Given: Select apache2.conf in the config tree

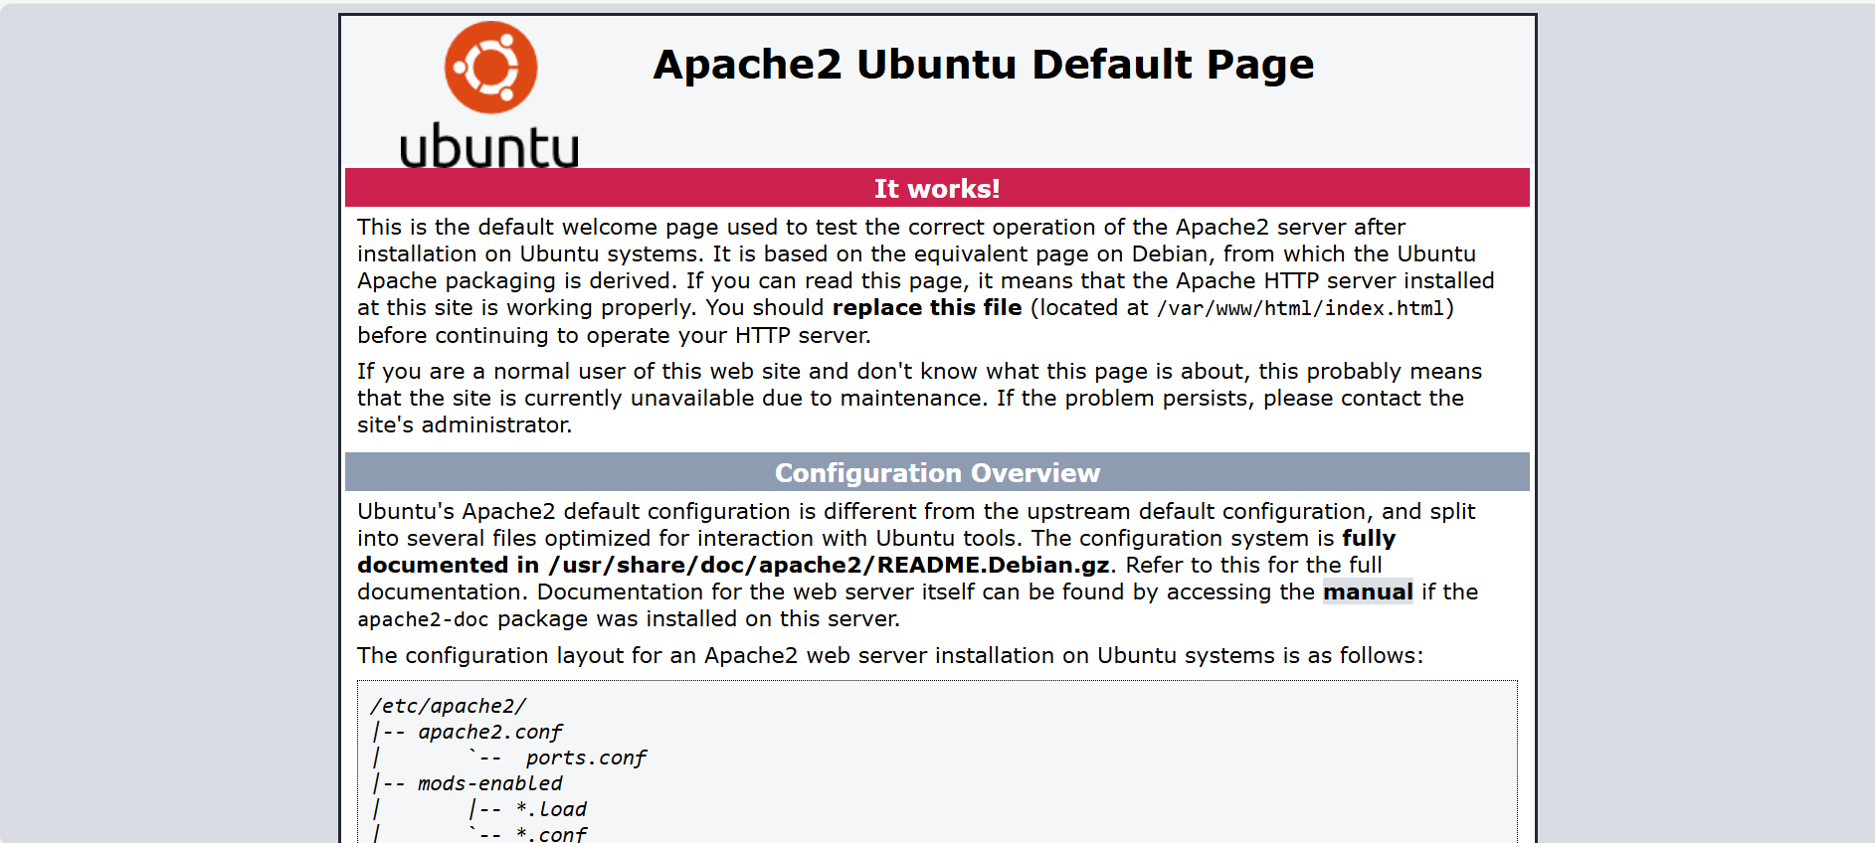Looking at the screenshot, I should (x=489, y=732).
